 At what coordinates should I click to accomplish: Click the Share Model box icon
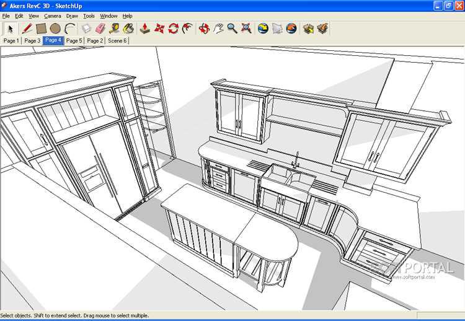tap(322, 29)
